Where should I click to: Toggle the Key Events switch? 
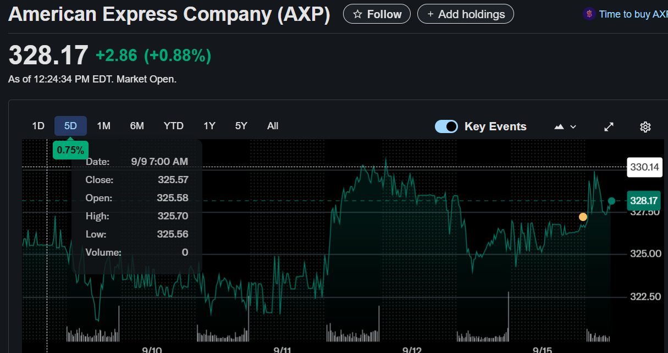446,126
